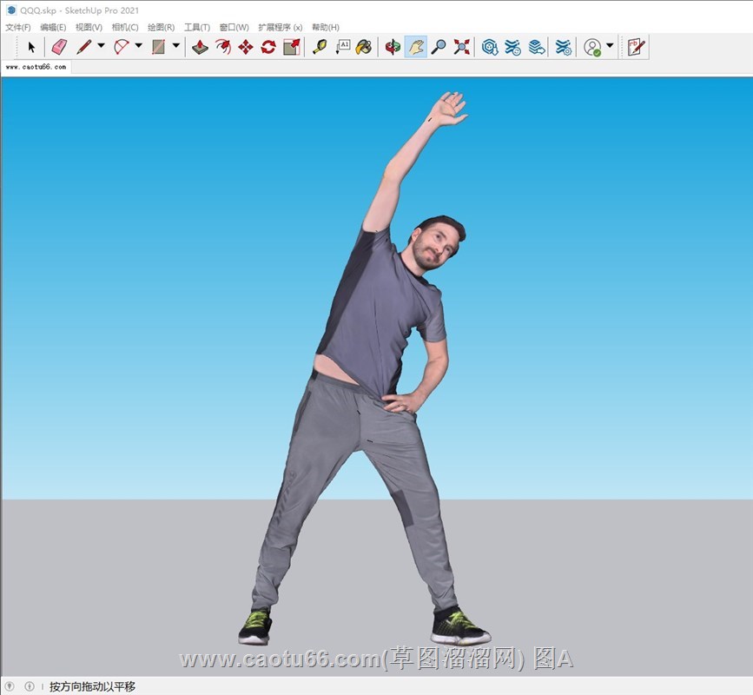Choose the Move tool with red arrows

246,47
